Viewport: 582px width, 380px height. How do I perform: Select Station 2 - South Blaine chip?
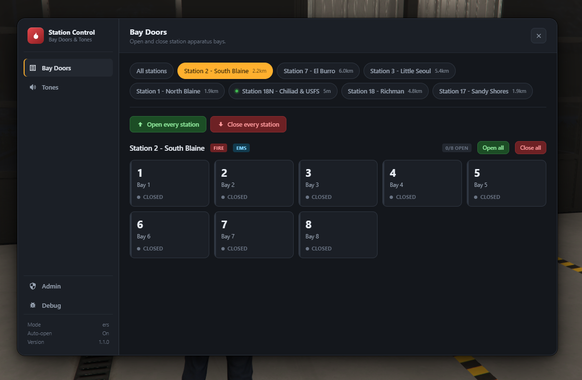click(225, 71)
